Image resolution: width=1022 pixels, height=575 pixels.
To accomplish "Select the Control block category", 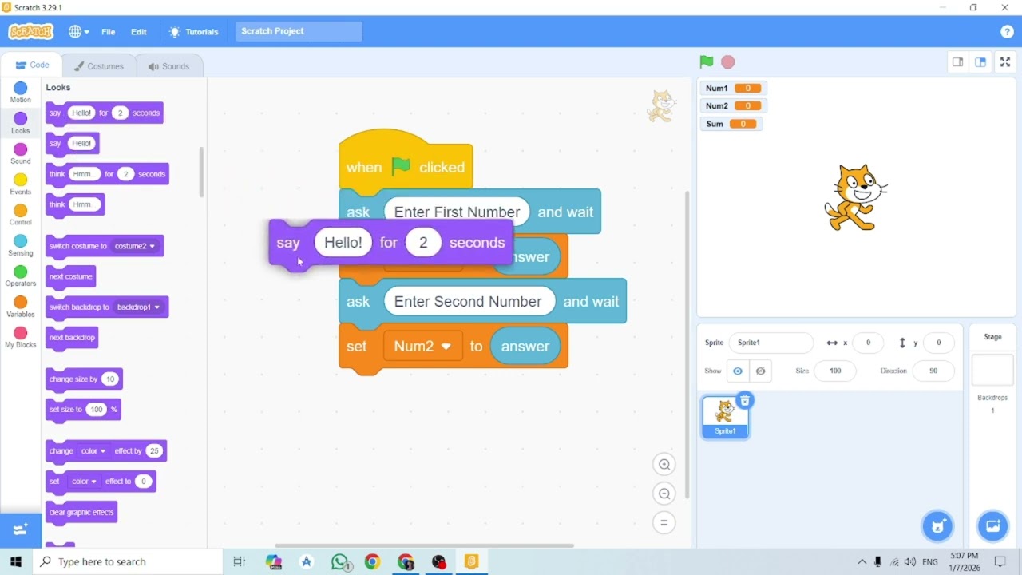I will (x=21, y=215).
